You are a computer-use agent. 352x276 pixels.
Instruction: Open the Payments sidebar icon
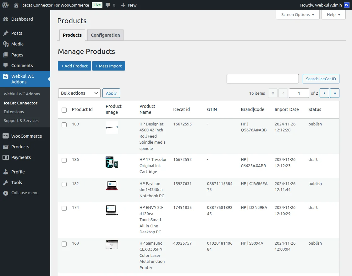(x=6, y=157)
